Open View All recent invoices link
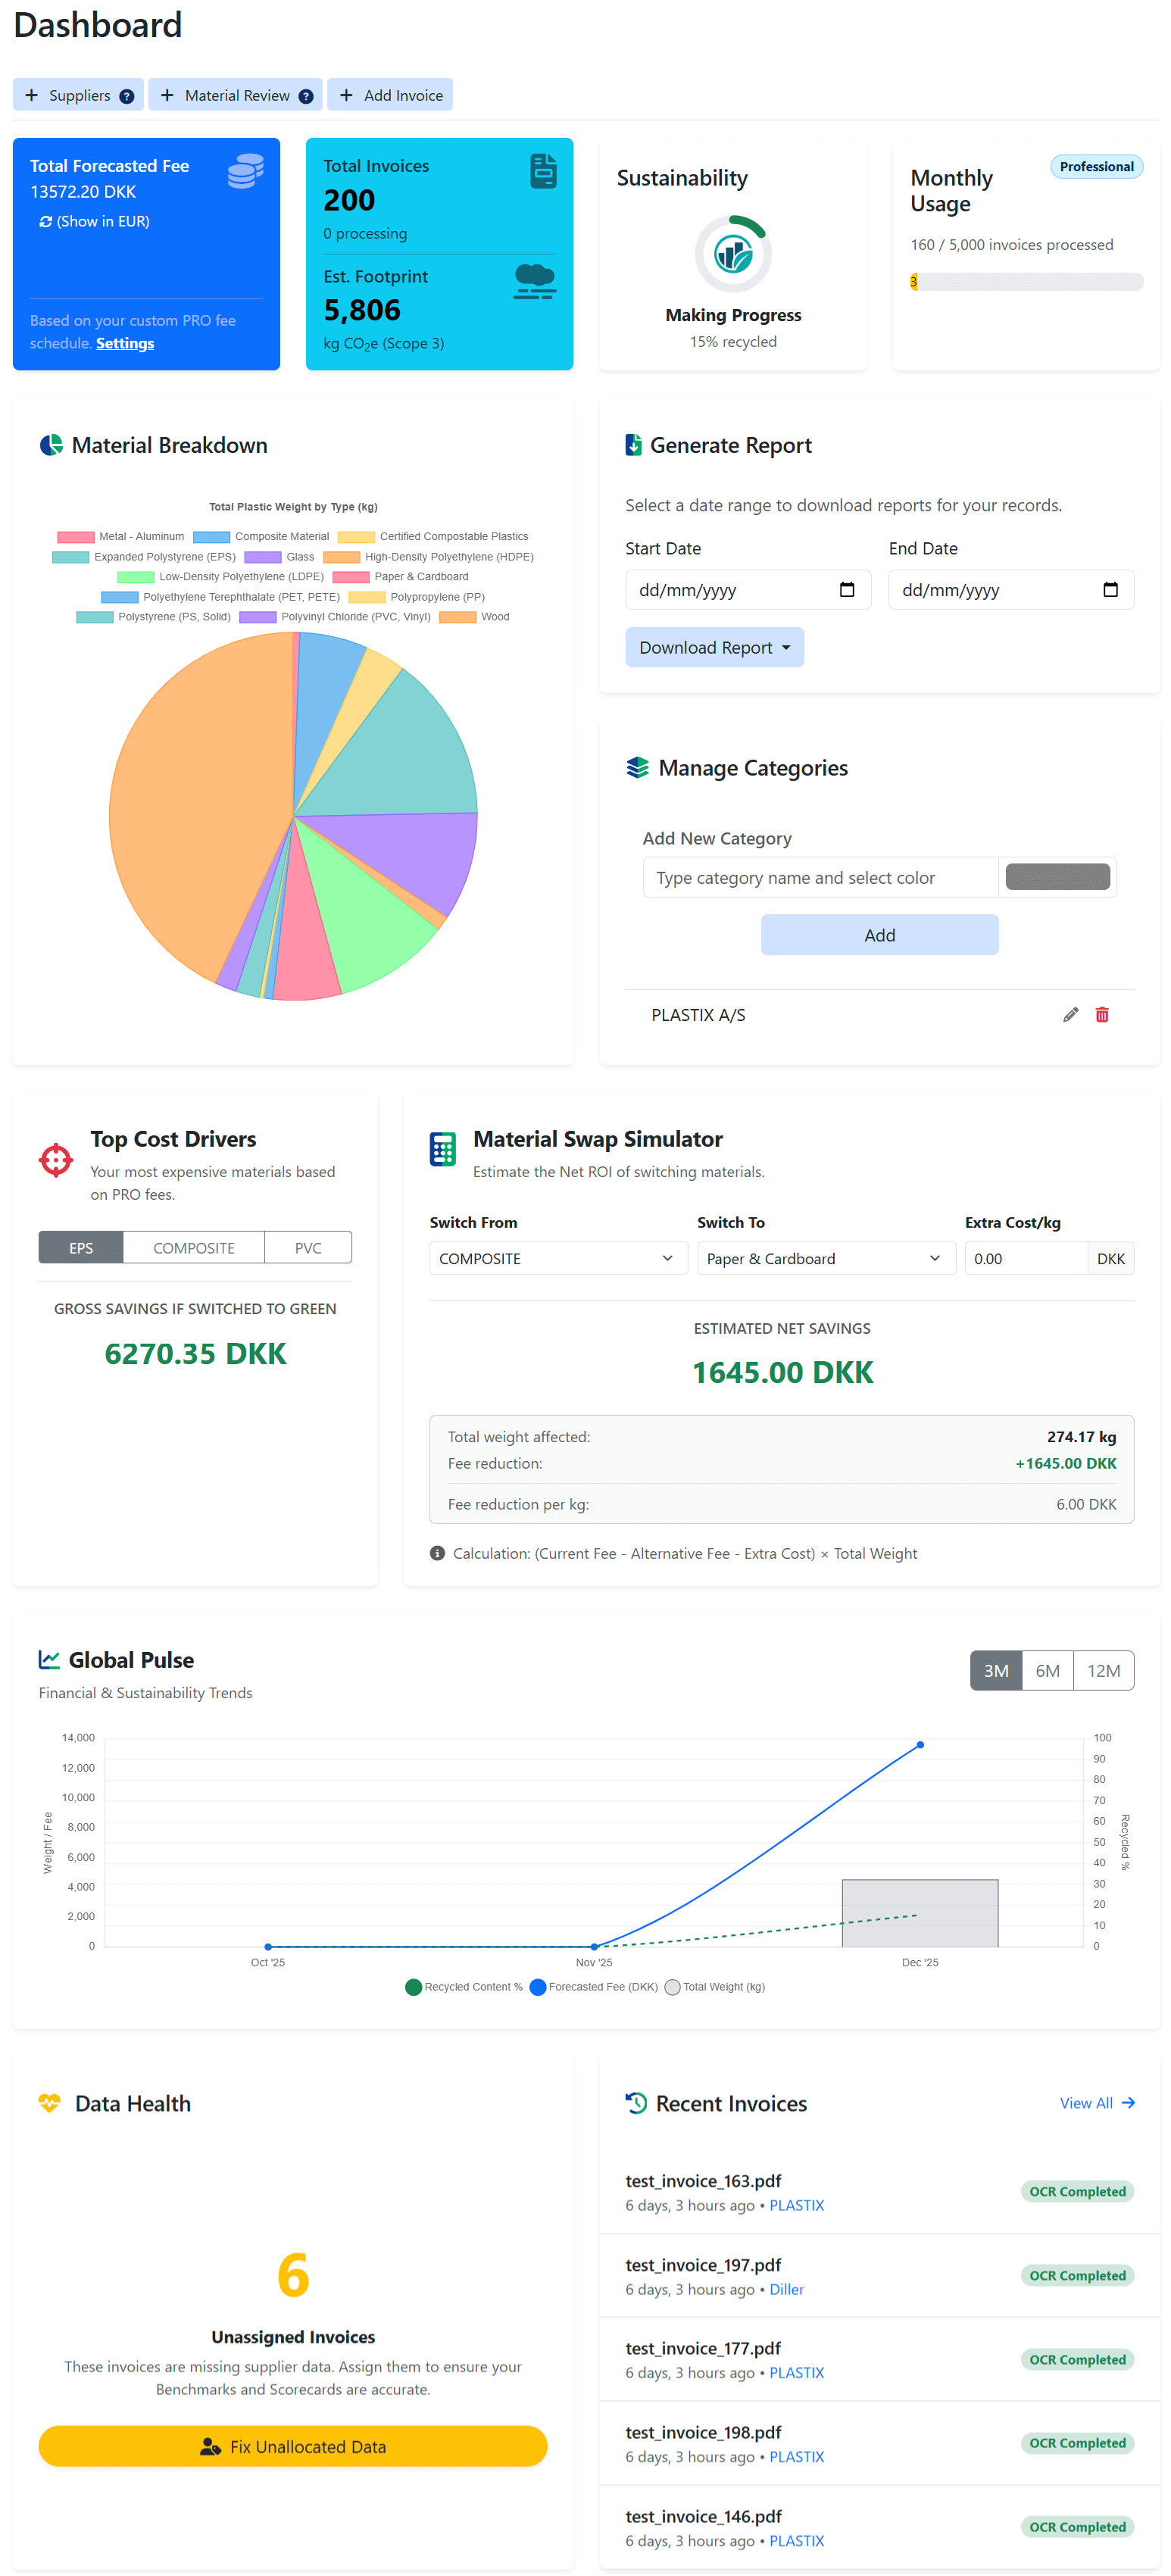This screenshot has height=2576, width=1171. (x=1096, y=2103)
